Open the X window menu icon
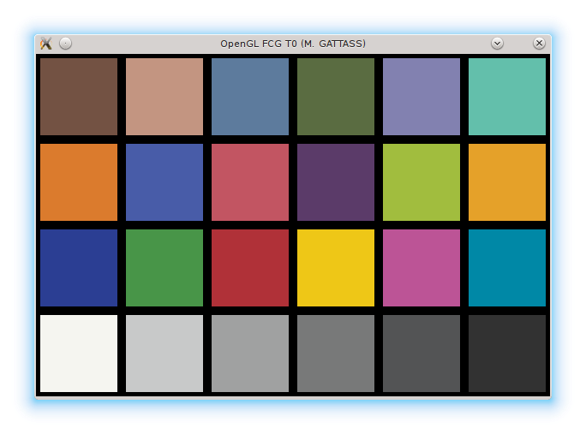The height and width of the screenshot is (434, 586). coord(46,44)
